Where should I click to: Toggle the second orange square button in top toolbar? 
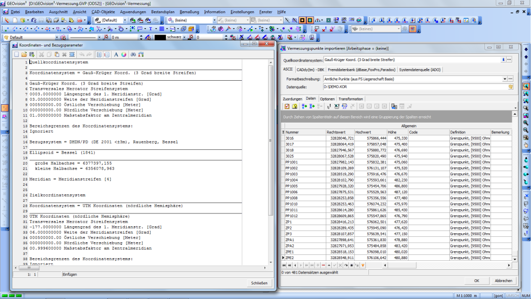tap(310, 20)
